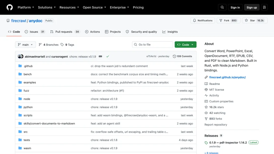The height and width of the screenshot is (154, 274).
Task: Open the Activity link
Action: tap(214, 95)
